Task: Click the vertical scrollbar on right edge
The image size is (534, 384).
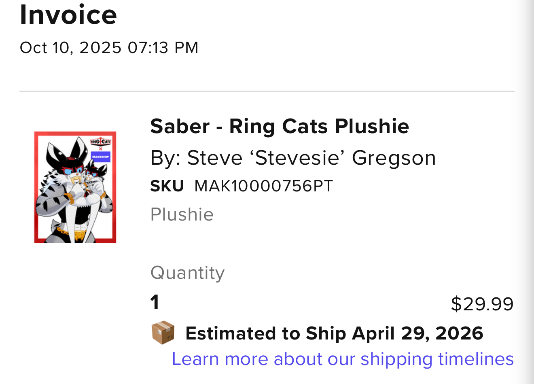Action: tap(529, 192)
